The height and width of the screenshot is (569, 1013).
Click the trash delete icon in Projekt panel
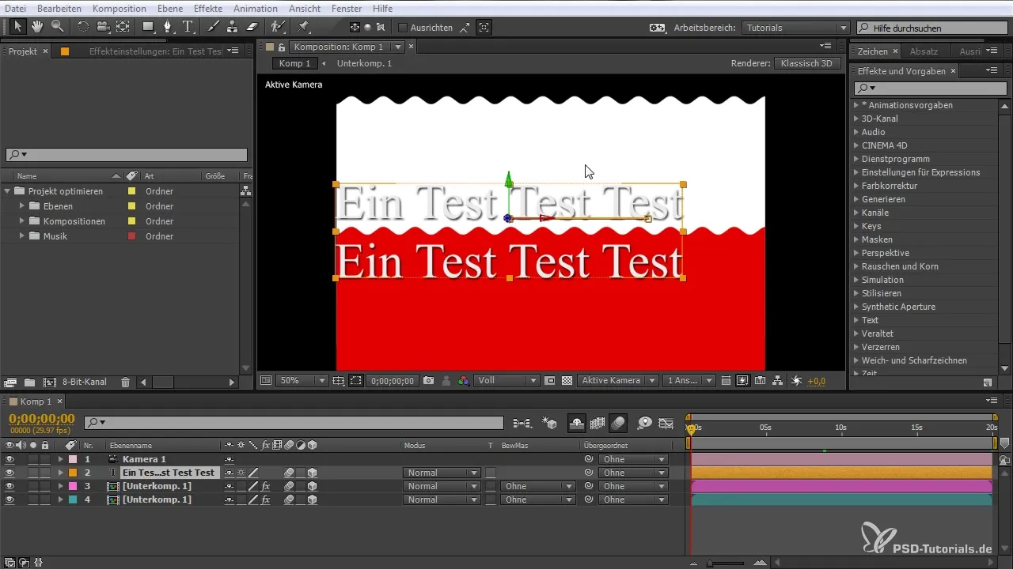coord(125,382)
